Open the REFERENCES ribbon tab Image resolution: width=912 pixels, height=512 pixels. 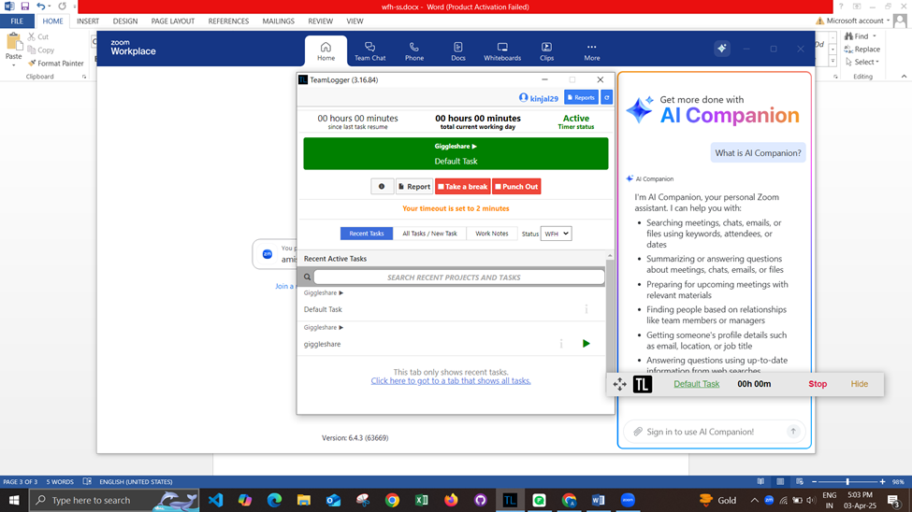pos(228,21)
